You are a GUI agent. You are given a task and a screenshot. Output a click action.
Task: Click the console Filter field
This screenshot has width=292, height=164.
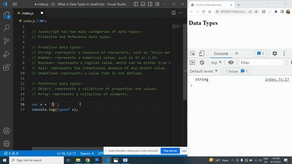coord(261,63)
